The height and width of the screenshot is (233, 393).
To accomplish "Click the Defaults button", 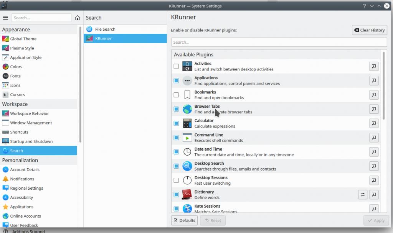I will [184, 220].
